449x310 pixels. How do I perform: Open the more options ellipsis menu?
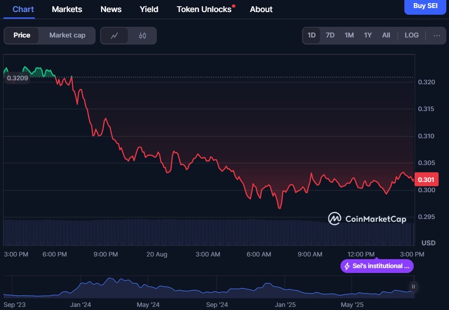tap(436, 36)
